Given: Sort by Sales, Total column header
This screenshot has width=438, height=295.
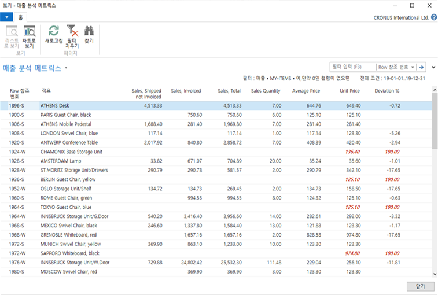Looking at the screenshot, I should click(229, 91).
